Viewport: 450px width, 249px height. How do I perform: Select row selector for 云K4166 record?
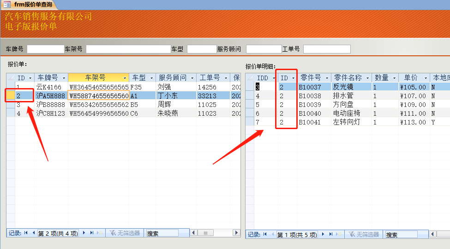tap(11, 87)
